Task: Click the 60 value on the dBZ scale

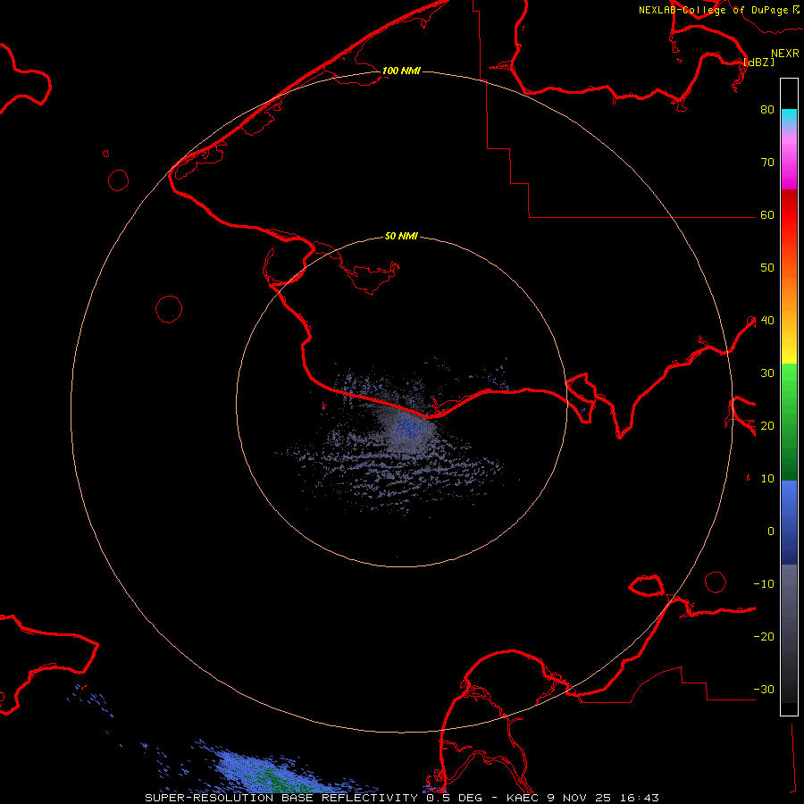Action: 767,214
